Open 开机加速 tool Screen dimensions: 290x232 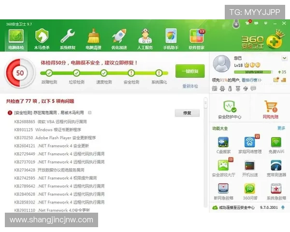250,168
